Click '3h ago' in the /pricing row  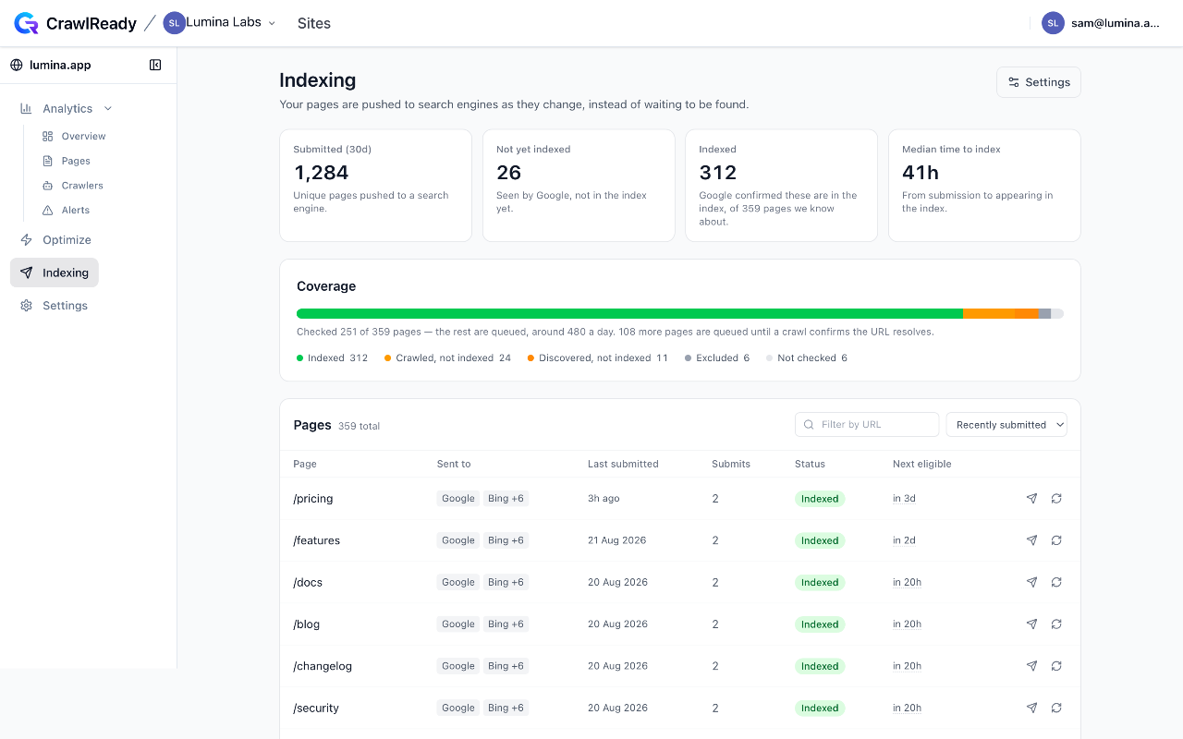(604, 499)
